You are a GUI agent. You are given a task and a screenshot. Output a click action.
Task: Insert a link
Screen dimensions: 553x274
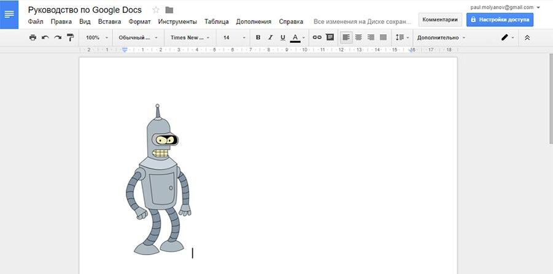(x=317, y=37)
